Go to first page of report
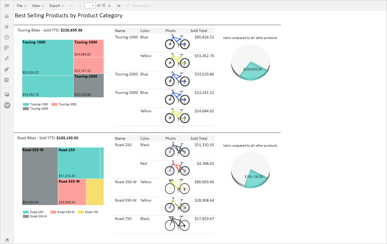The image size is (387, 244). (71, 6)
